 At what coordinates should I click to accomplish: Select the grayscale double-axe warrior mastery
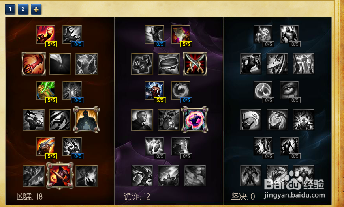pyautogui.click(x=34, y=120)
